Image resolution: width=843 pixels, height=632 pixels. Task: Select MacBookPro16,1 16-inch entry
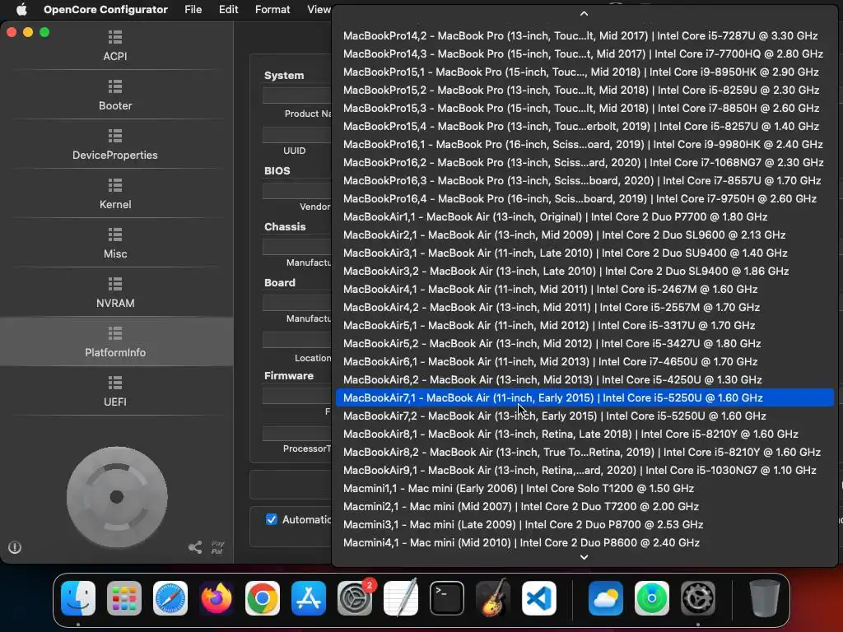click(x=585, y=144)
